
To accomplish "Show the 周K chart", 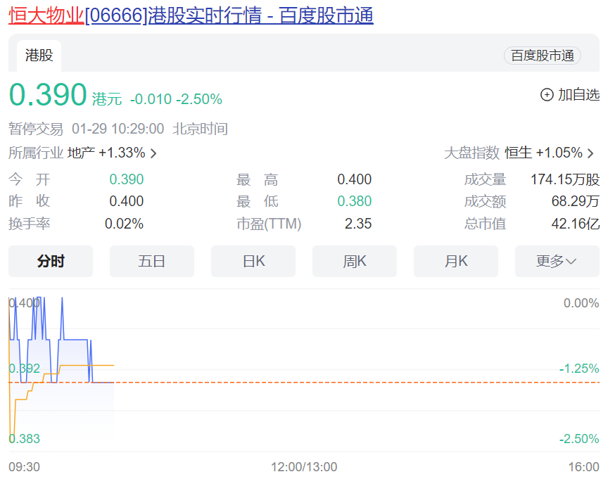I will tap(355, 262).
